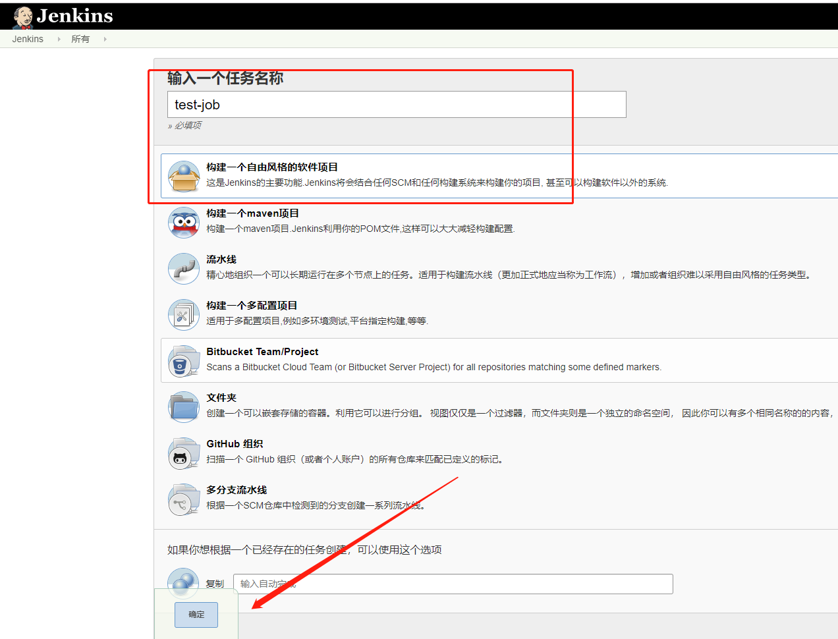
Task: Select the 文件夹 folder icon
Action: click(184, 406)
